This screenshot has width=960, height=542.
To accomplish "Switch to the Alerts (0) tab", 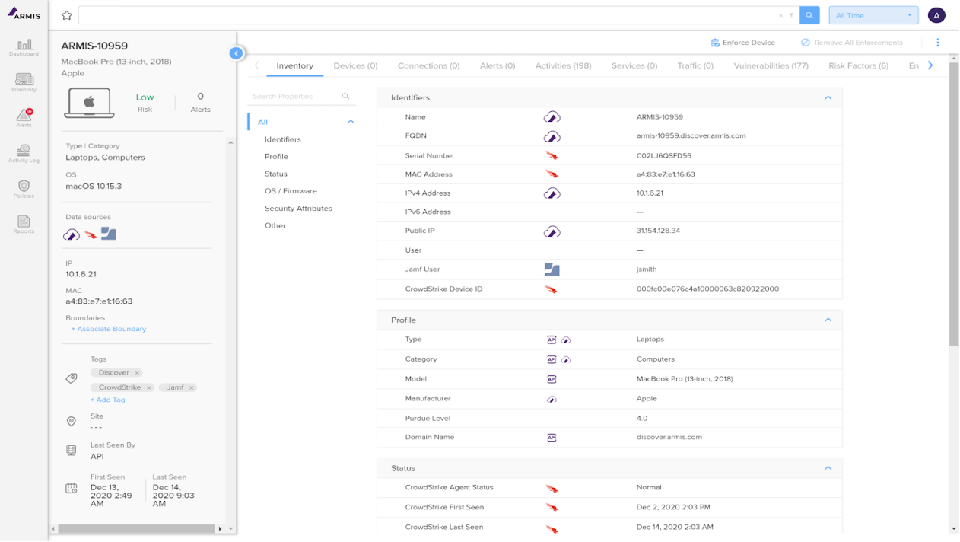I will coord(497,65).
